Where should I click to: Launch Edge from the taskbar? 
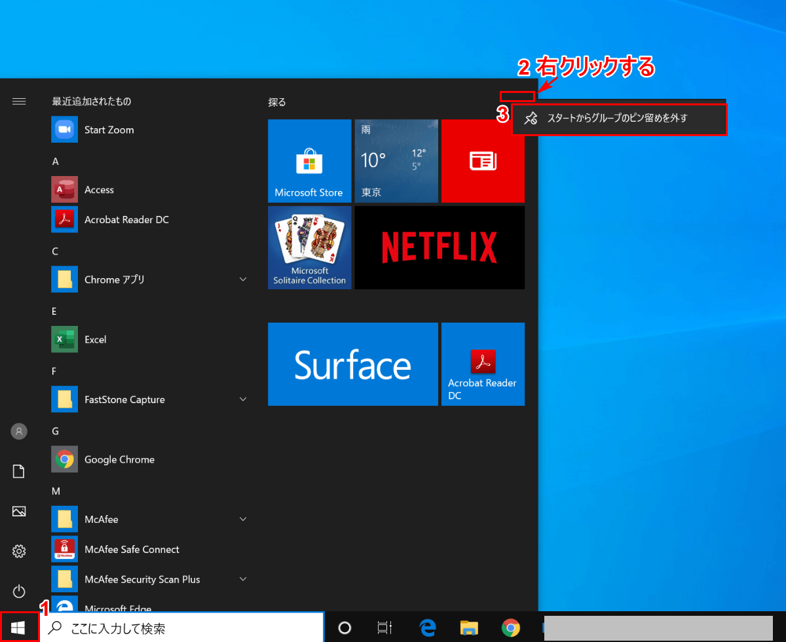click(428, 628)
